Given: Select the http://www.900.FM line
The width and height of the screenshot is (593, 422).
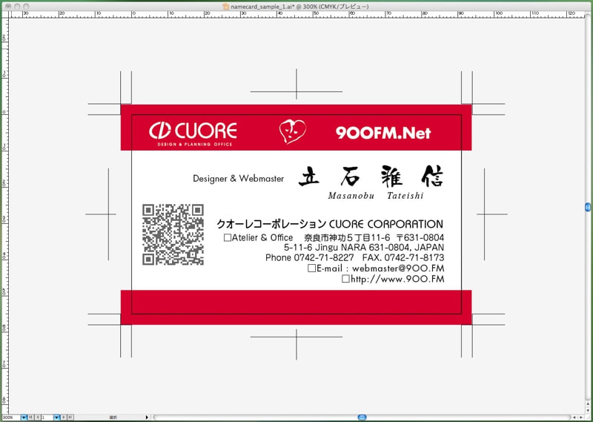Looking at the screenshot, I should click(x=393, y=279).
